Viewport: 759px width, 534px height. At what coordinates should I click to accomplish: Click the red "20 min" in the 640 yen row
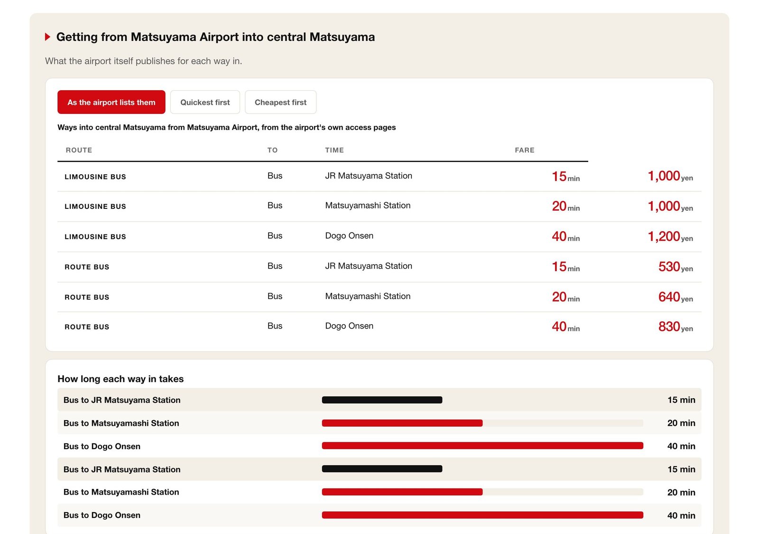[x=565, y=297]
